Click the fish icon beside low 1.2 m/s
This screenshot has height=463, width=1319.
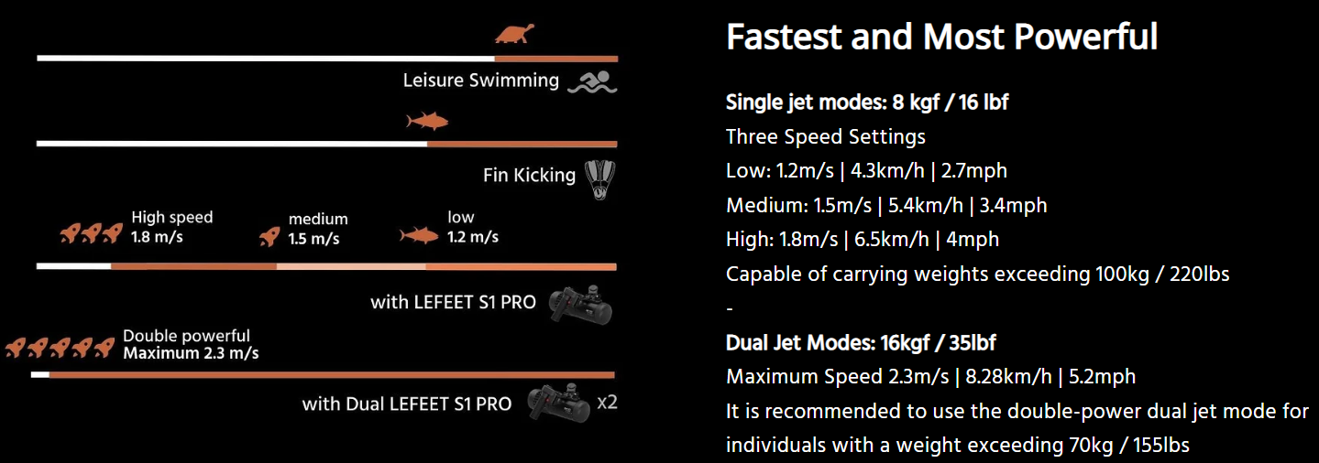tap(419, 235)
